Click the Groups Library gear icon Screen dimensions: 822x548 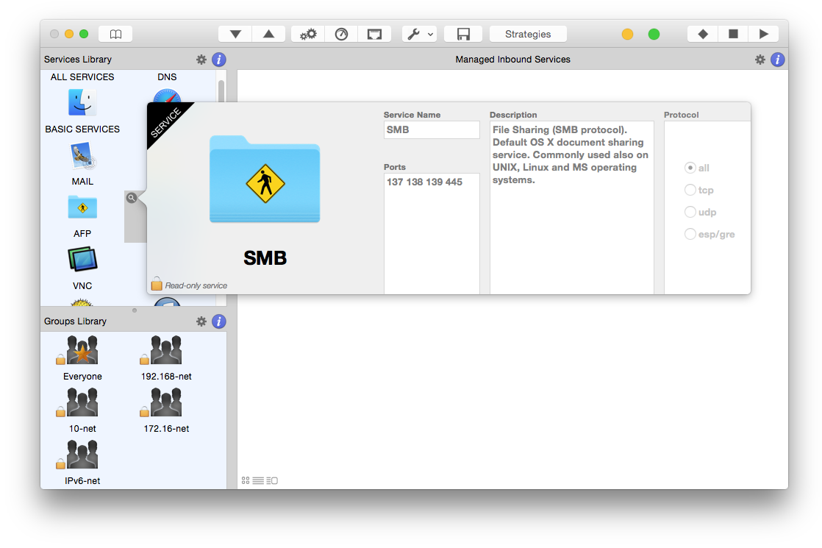tap(201, 321)
